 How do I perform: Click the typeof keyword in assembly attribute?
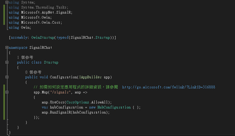coord(63,38)
